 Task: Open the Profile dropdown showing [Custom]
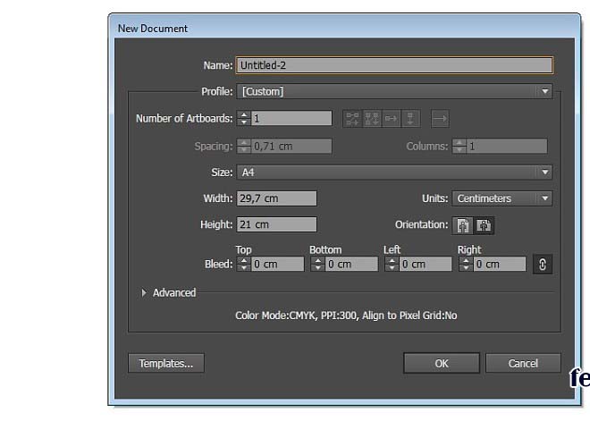coord(394,91)
